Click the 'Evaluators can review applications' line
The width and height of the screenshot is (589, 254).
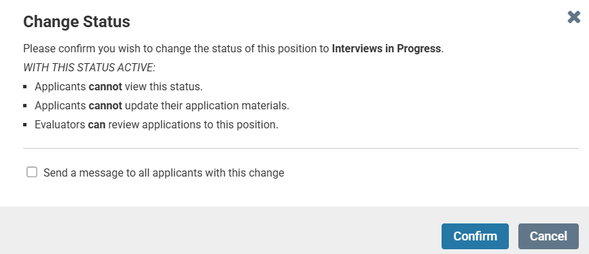[x=156, y=124]
